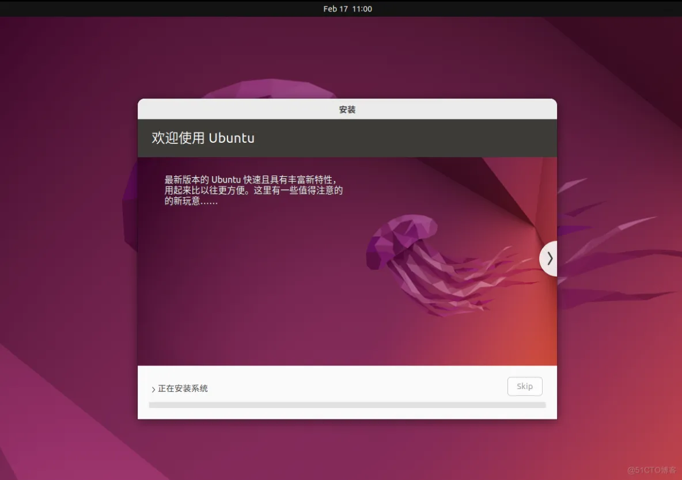This screenshot has height=480, width=682.
Task: Open the Feb 17 11:00 clock menu
Action: pyautogui.click(x=347, y=9)
